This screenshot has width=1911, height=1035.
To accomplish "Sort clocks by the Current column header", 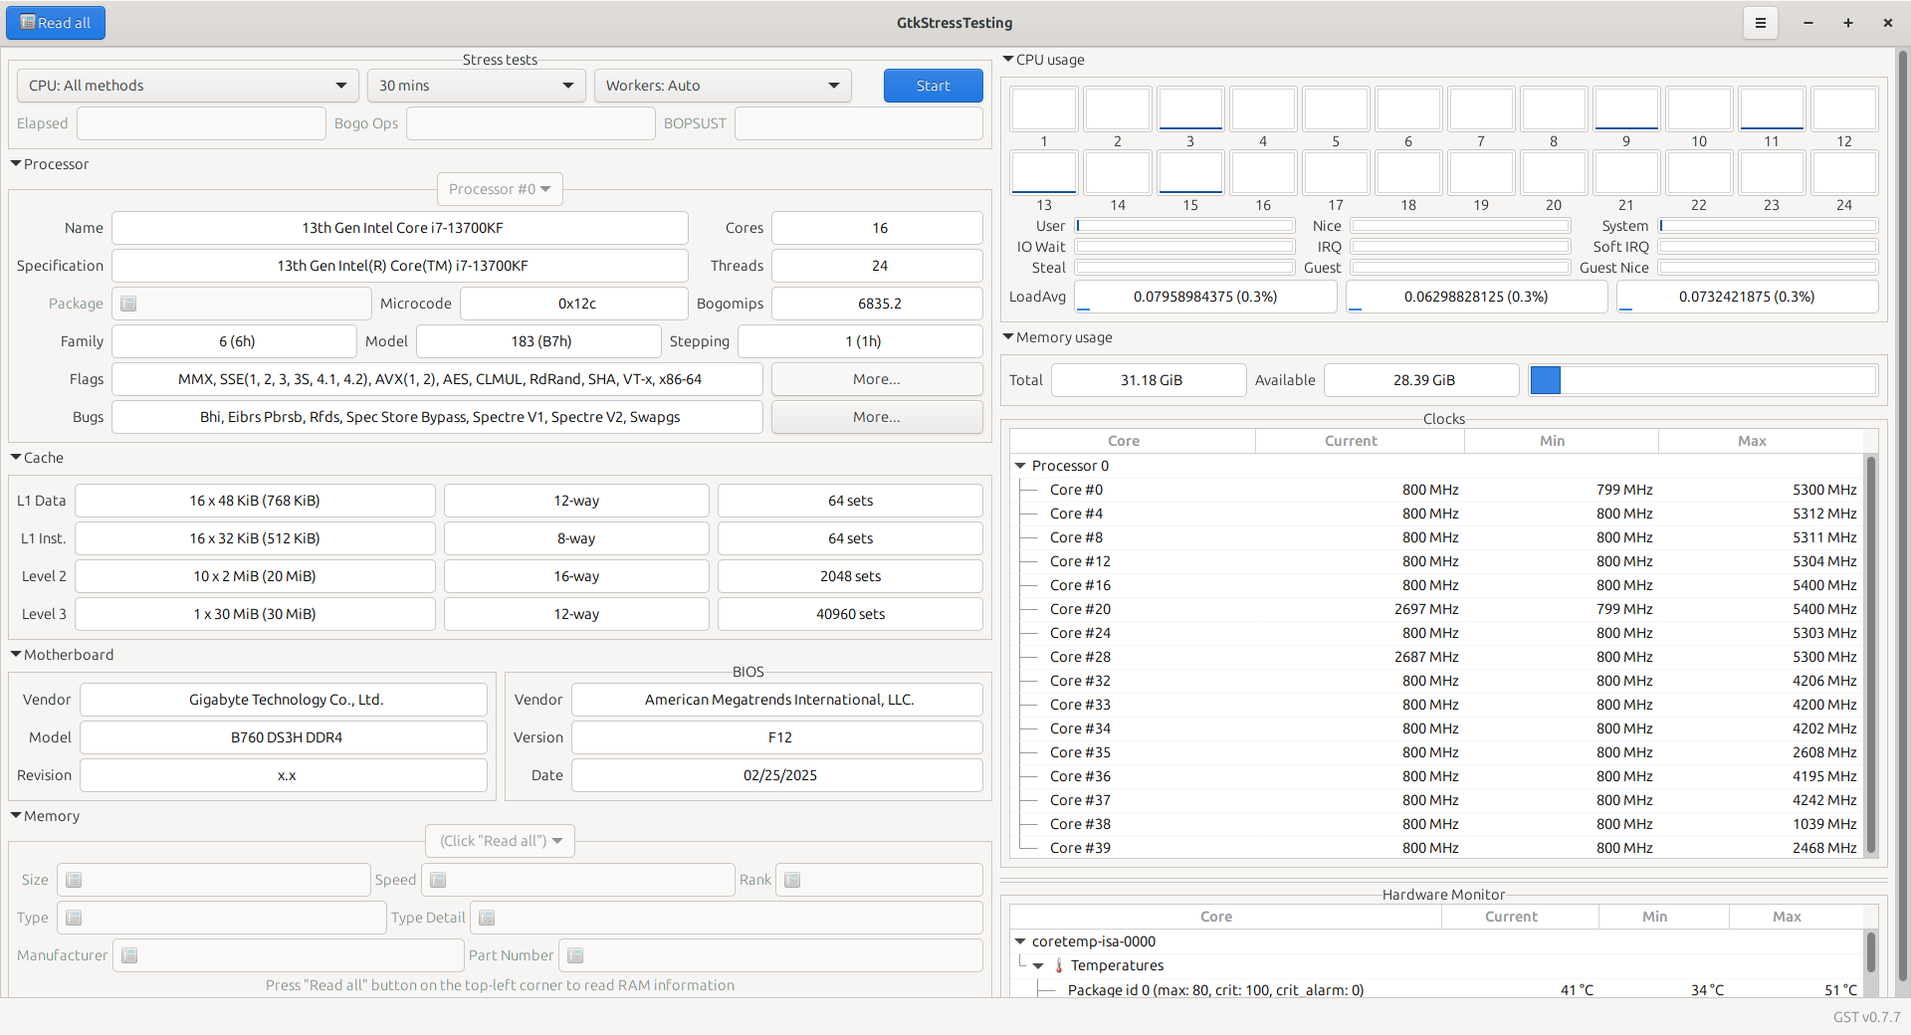I will pos(1350,441).
